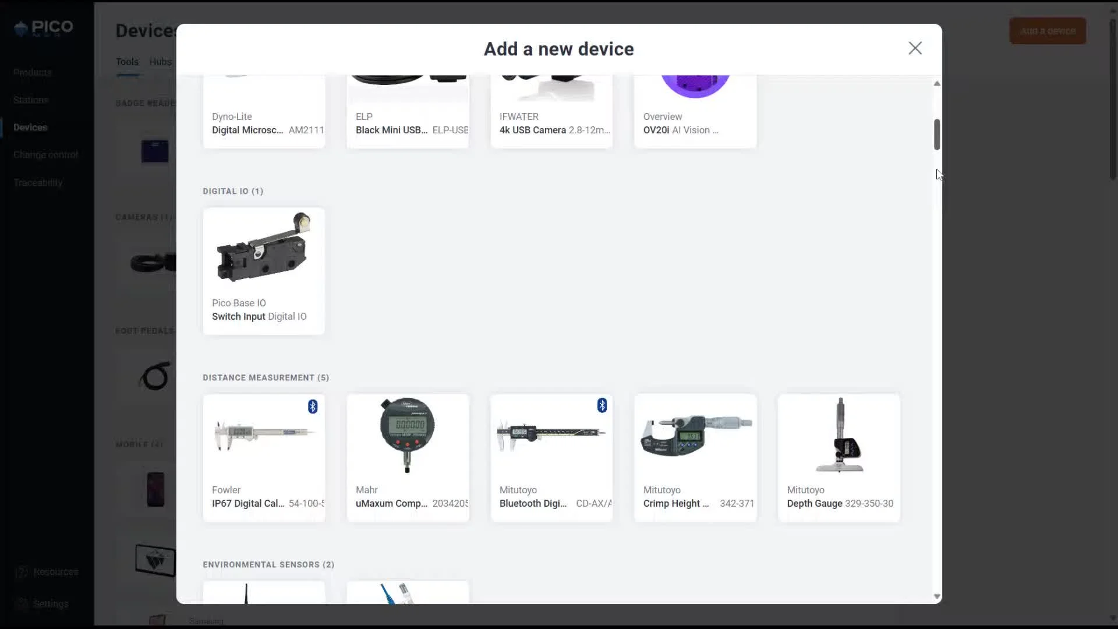Pick the Mahr uMaxum Comparator card
Viewport: 1118px width, 629px height.
[x=408, y=458]
